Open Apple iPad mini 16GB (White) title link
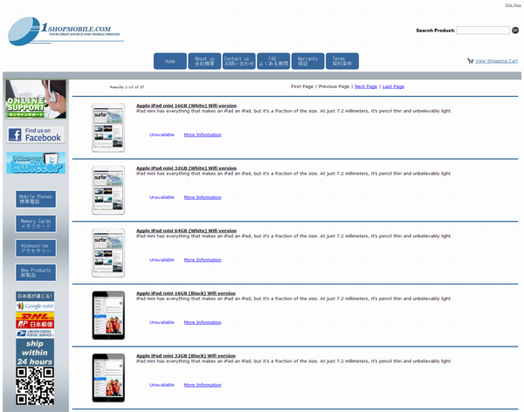524x412 pixels. (x=186, y=106)
